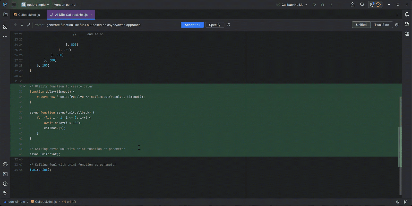Image resolution: width=412 pixels, height=206 pixels.
Task: Open tab options menu in editor
Action: coord(397,15)
